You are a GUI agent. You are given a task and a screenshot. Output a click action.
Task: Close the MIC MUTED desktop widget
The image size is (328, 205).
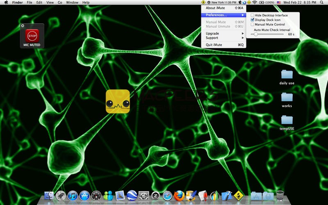click(x=23, y=25)
